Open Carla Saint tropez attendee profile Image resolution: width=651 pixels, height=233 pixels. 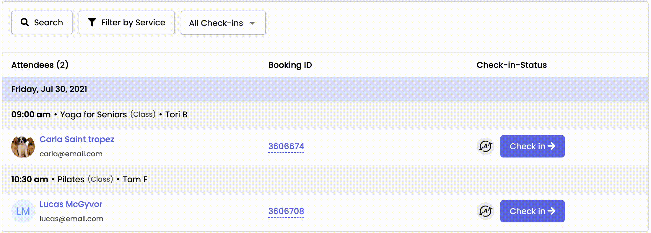coord(77,139)
